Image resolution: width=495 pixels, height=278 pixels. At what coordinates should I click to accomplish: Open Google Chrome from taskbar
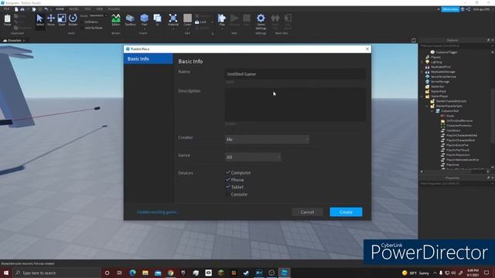pos(170,273)
